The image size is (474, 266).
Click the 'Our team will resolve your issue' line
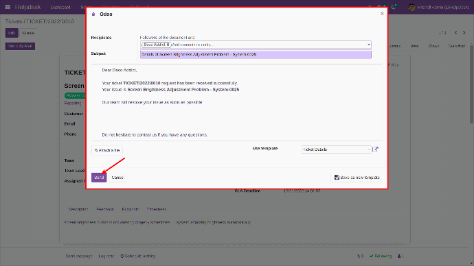(152, 103)
